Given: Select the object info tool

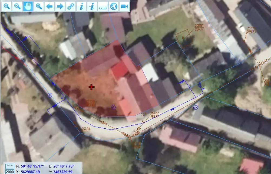Looking at the screenshot, I should pos(81,6).
